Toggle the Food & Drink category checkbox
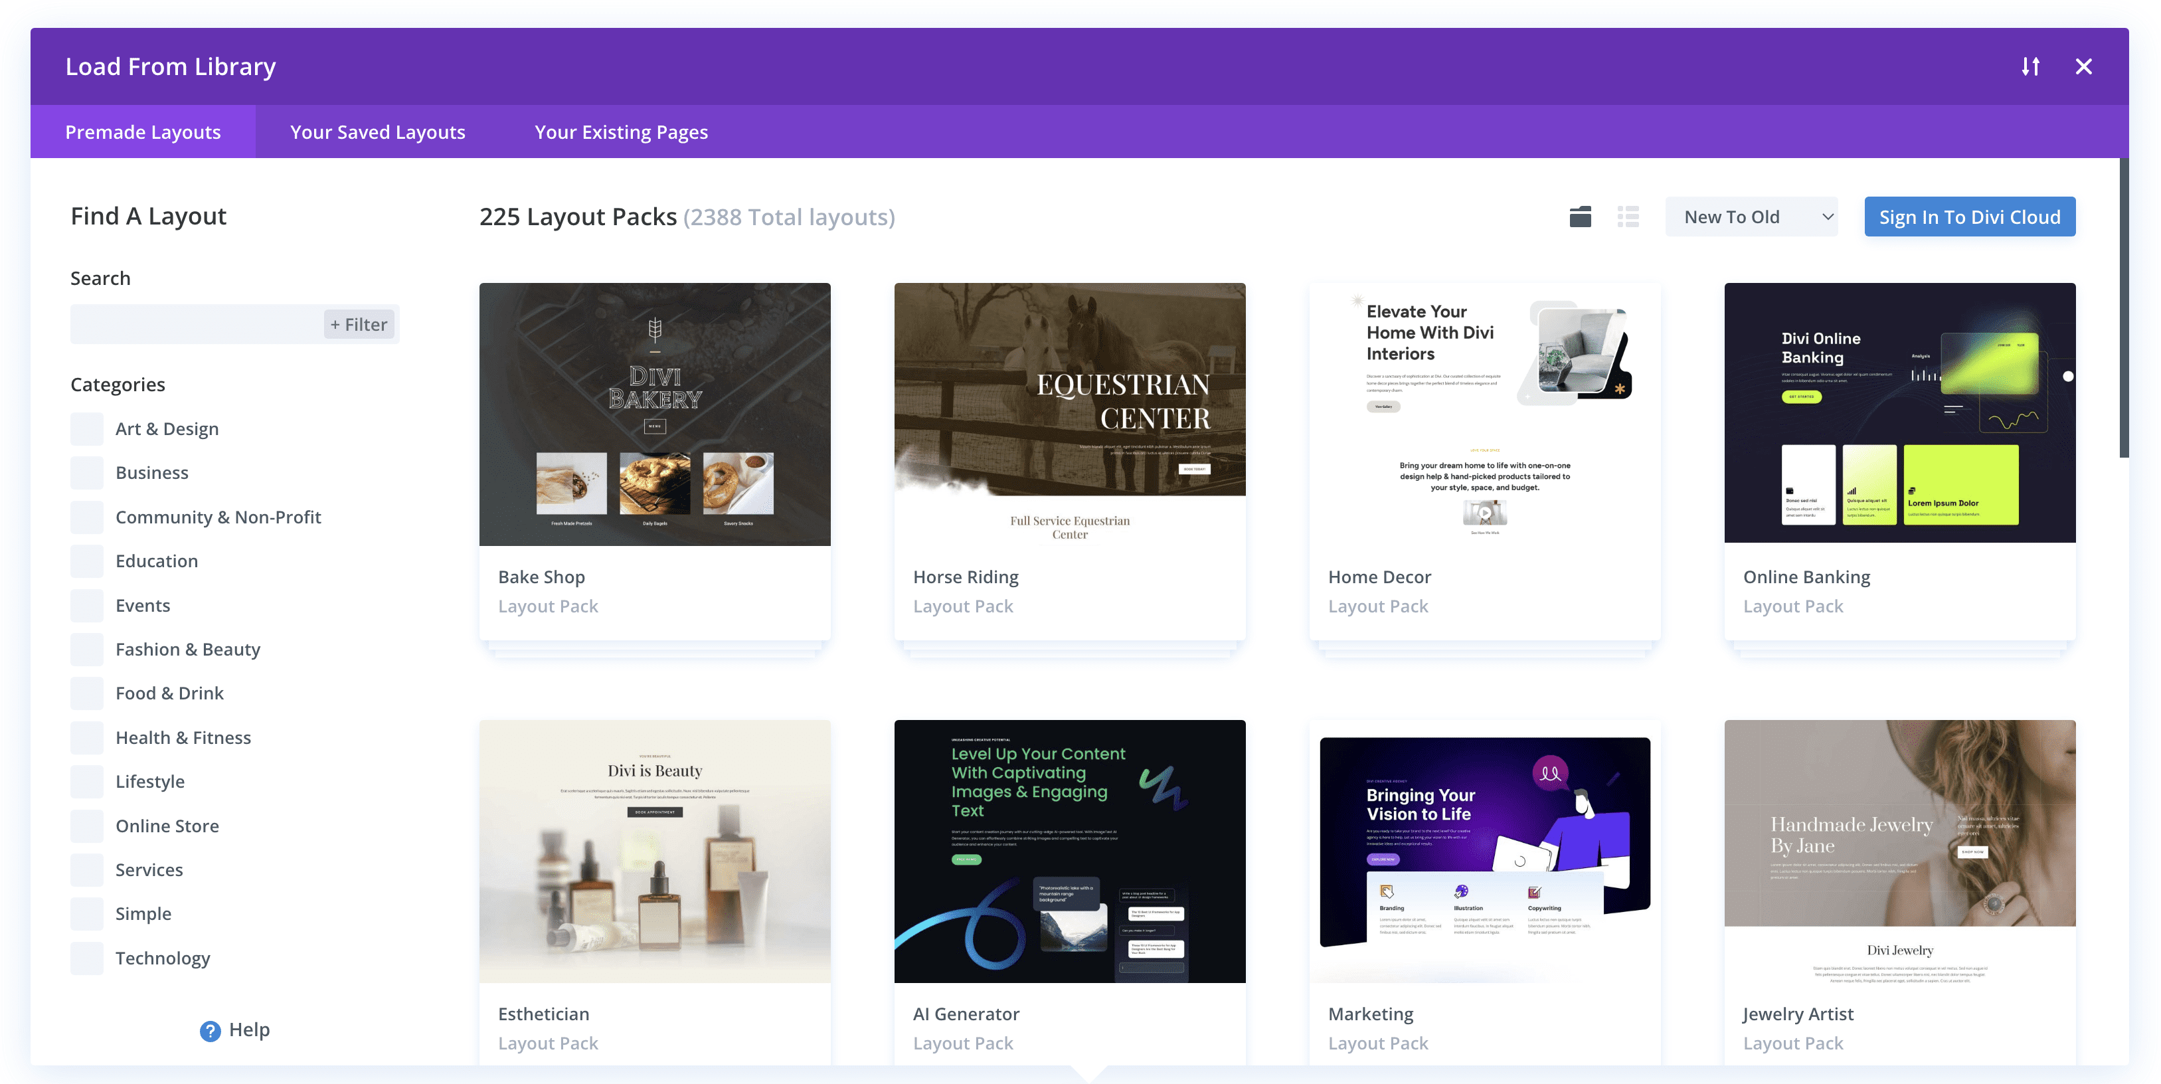 coord(86,693)
